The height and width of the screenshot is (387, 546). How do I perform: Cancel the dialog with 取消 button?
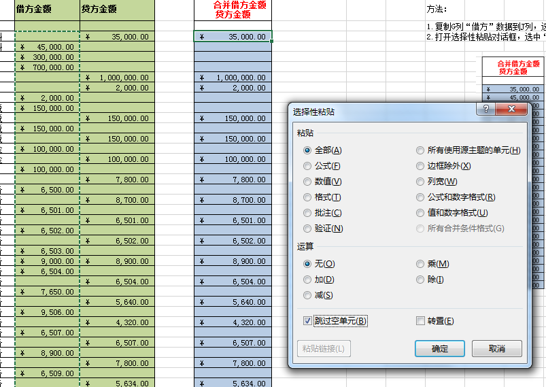point(497,349)
